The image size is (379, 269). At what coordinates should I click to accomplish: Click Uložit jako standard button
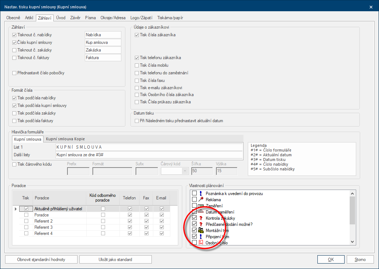click(x=115, y=260)
